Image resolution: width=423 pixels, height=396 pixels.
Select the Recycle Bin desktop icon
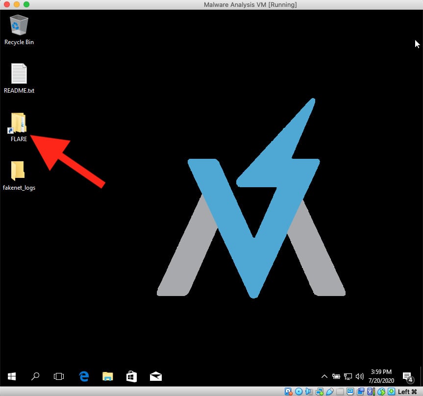[x=19, y=30]
